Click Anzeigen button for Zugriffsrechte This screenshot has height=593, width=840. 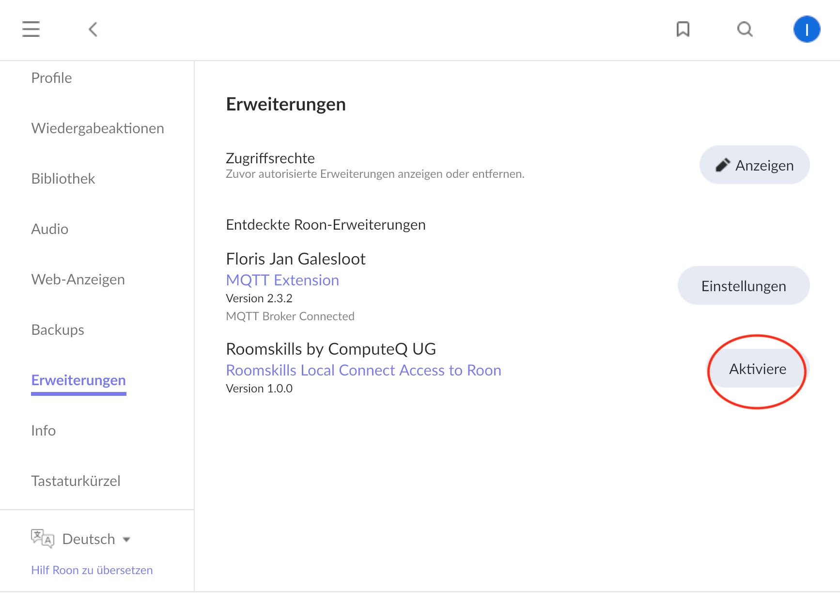[754, 165]
